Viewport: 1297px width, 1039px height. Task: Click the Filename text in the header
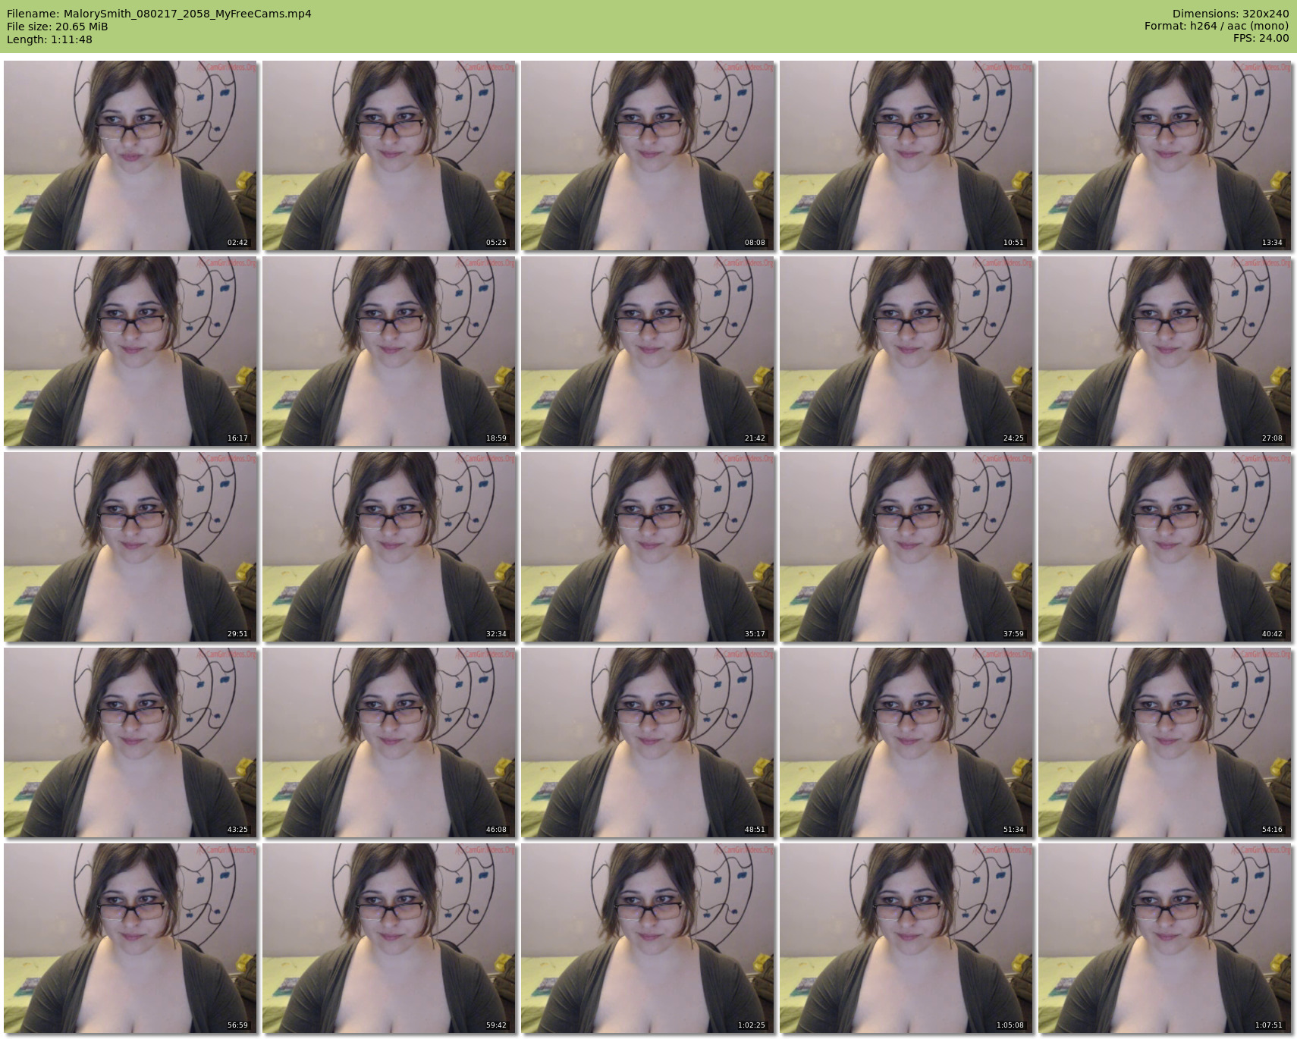point(159,14)
